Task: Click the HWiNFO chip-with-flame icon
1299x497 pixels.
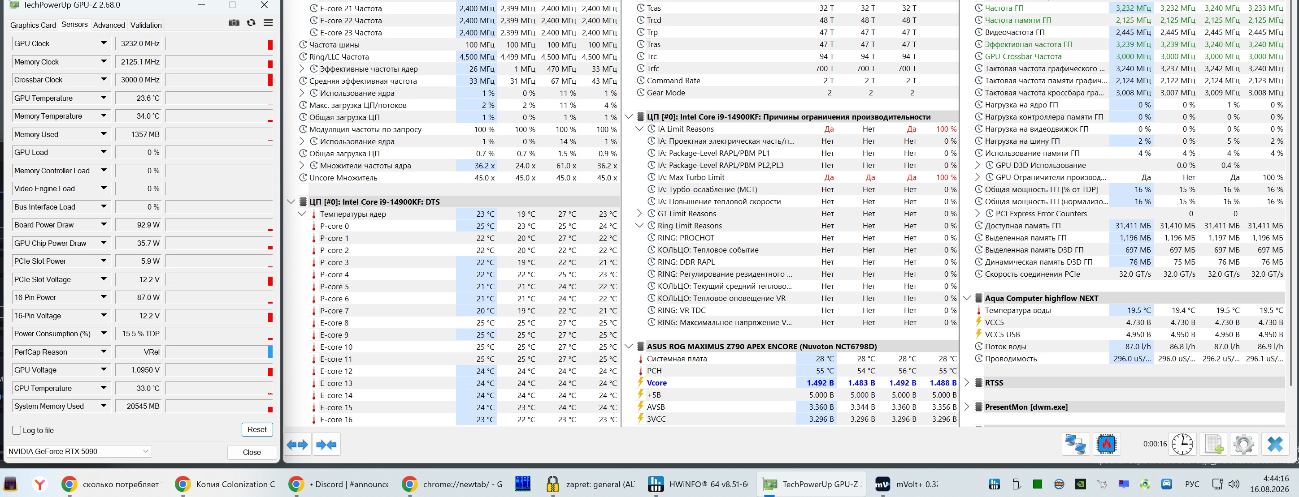Action: click(1106, 445)
